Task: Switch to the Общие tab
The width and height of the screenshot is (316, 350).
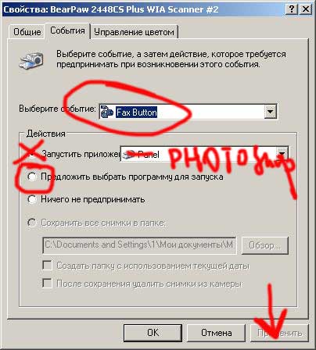Action: (27, 32)
